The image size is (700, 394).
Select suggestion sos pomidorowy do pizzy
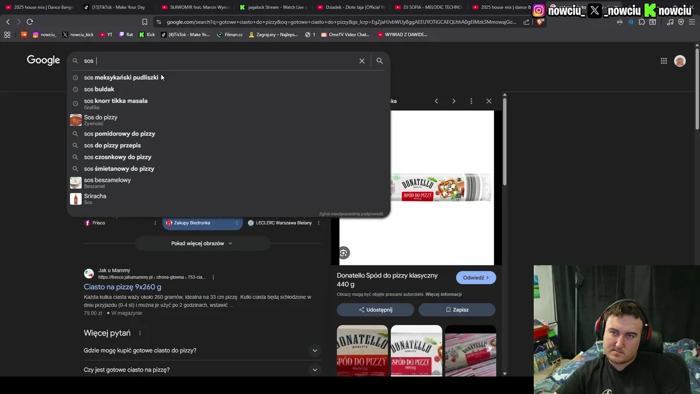pyautogui.click(x=229, y=134)
